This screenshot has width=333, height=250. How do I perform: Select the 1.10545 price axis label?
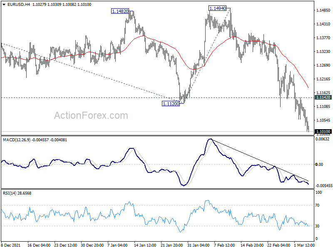click(x=323, y=120)
